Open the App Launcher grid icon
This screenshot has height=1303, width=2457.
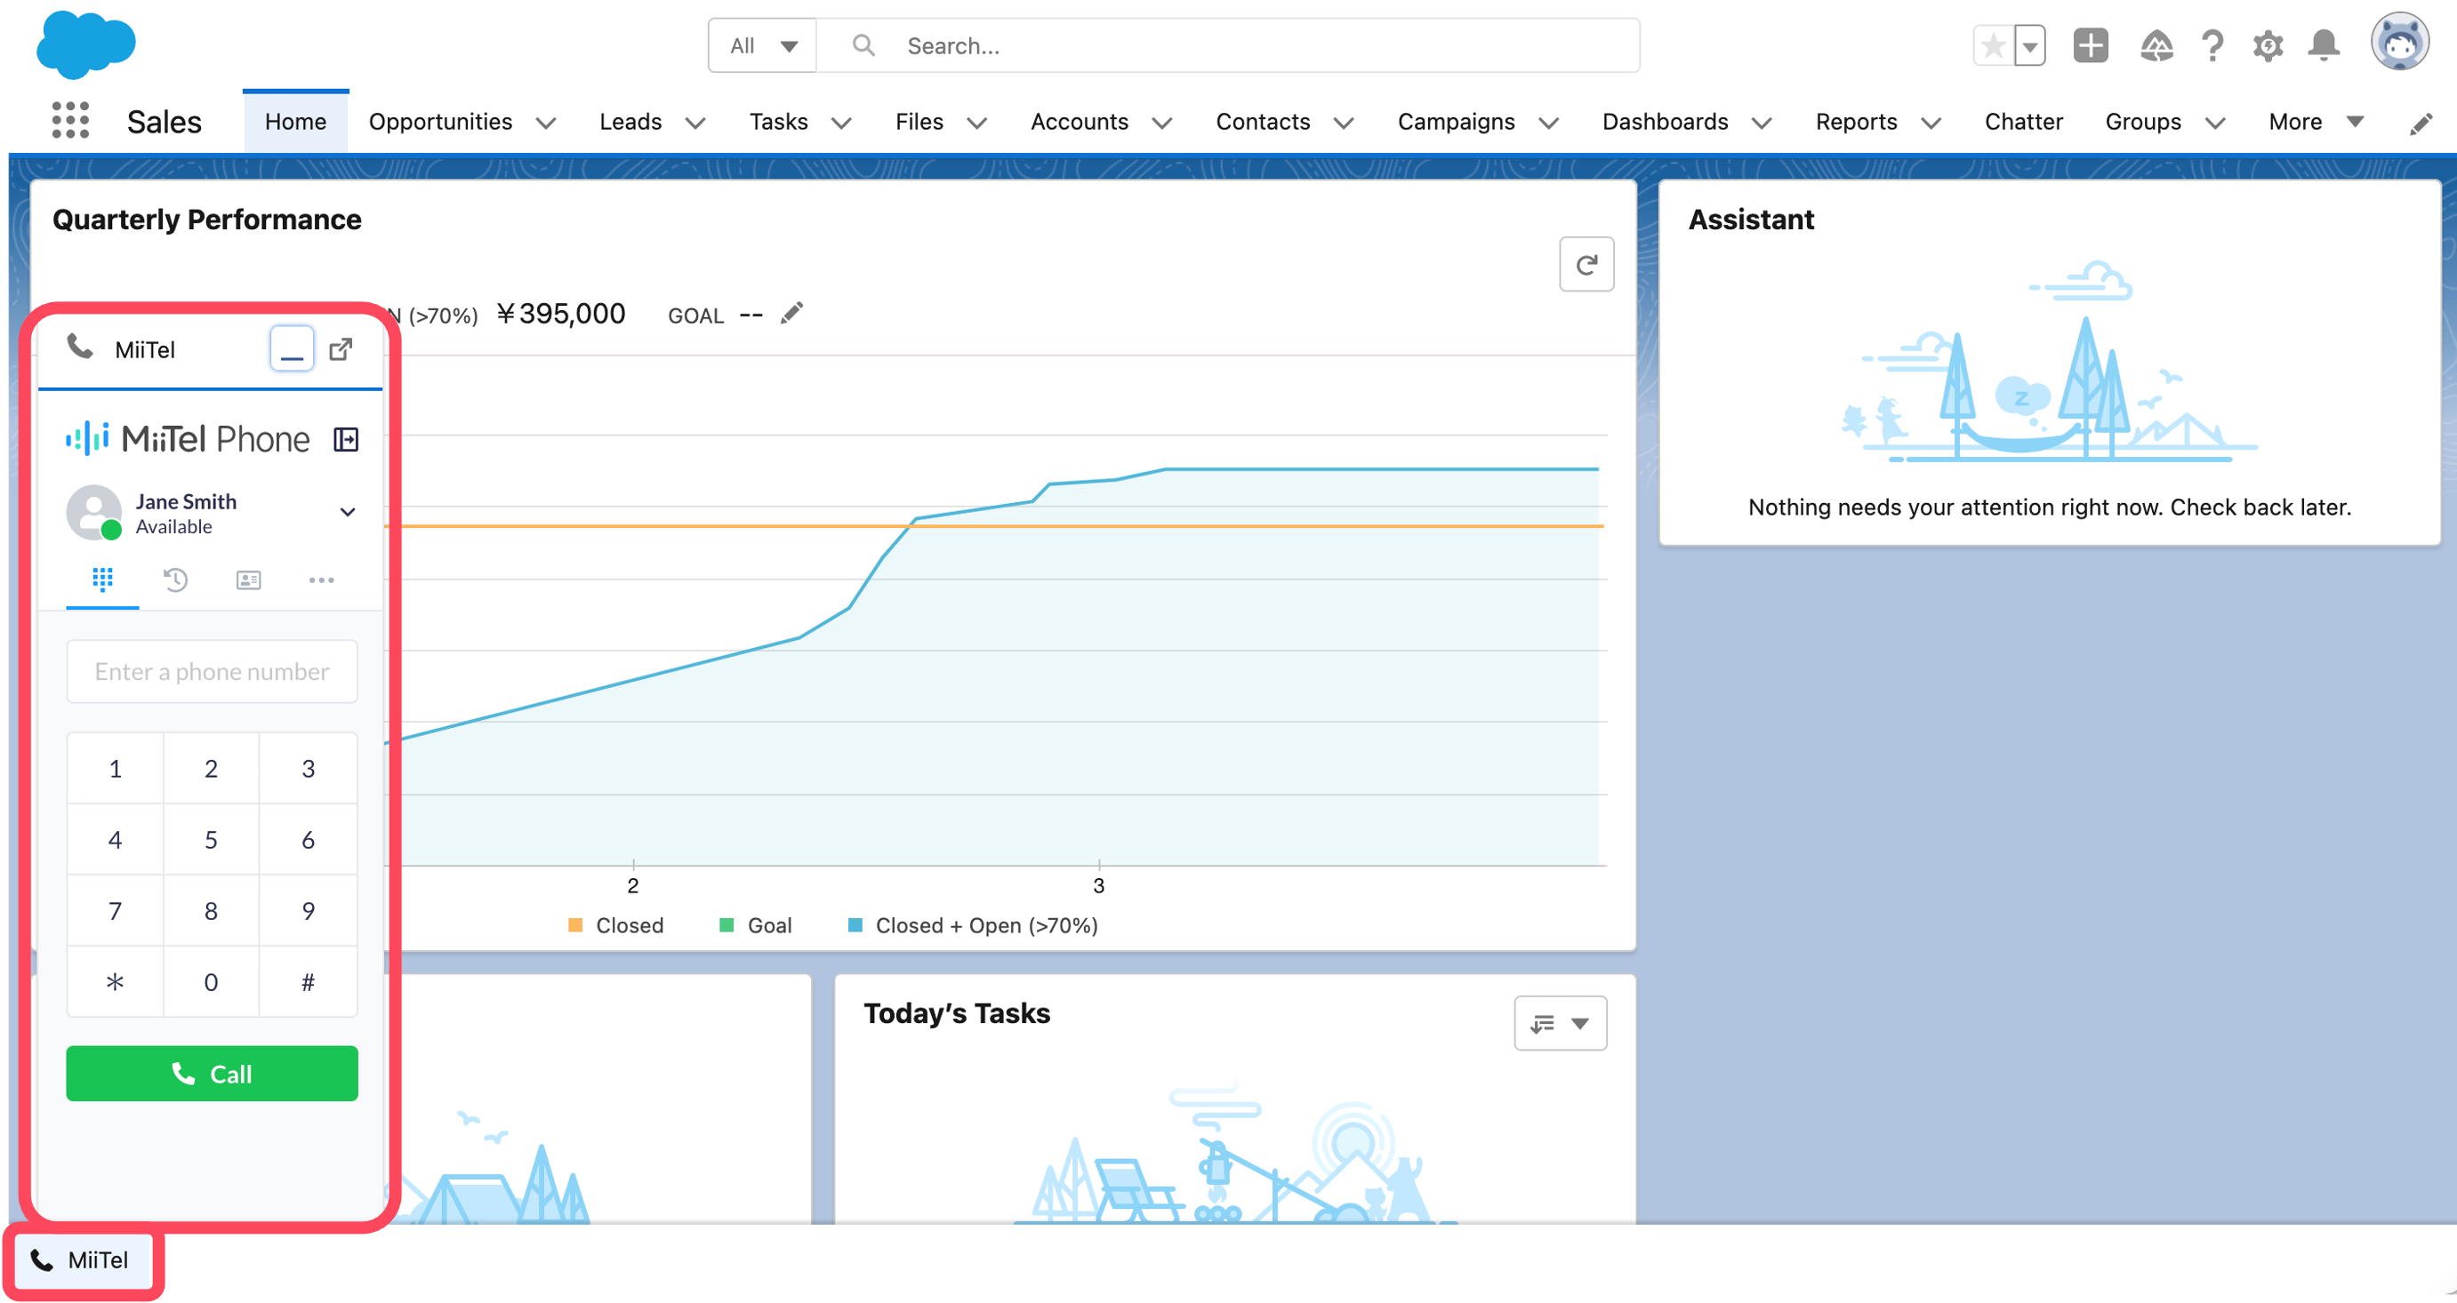pos(70,120)
